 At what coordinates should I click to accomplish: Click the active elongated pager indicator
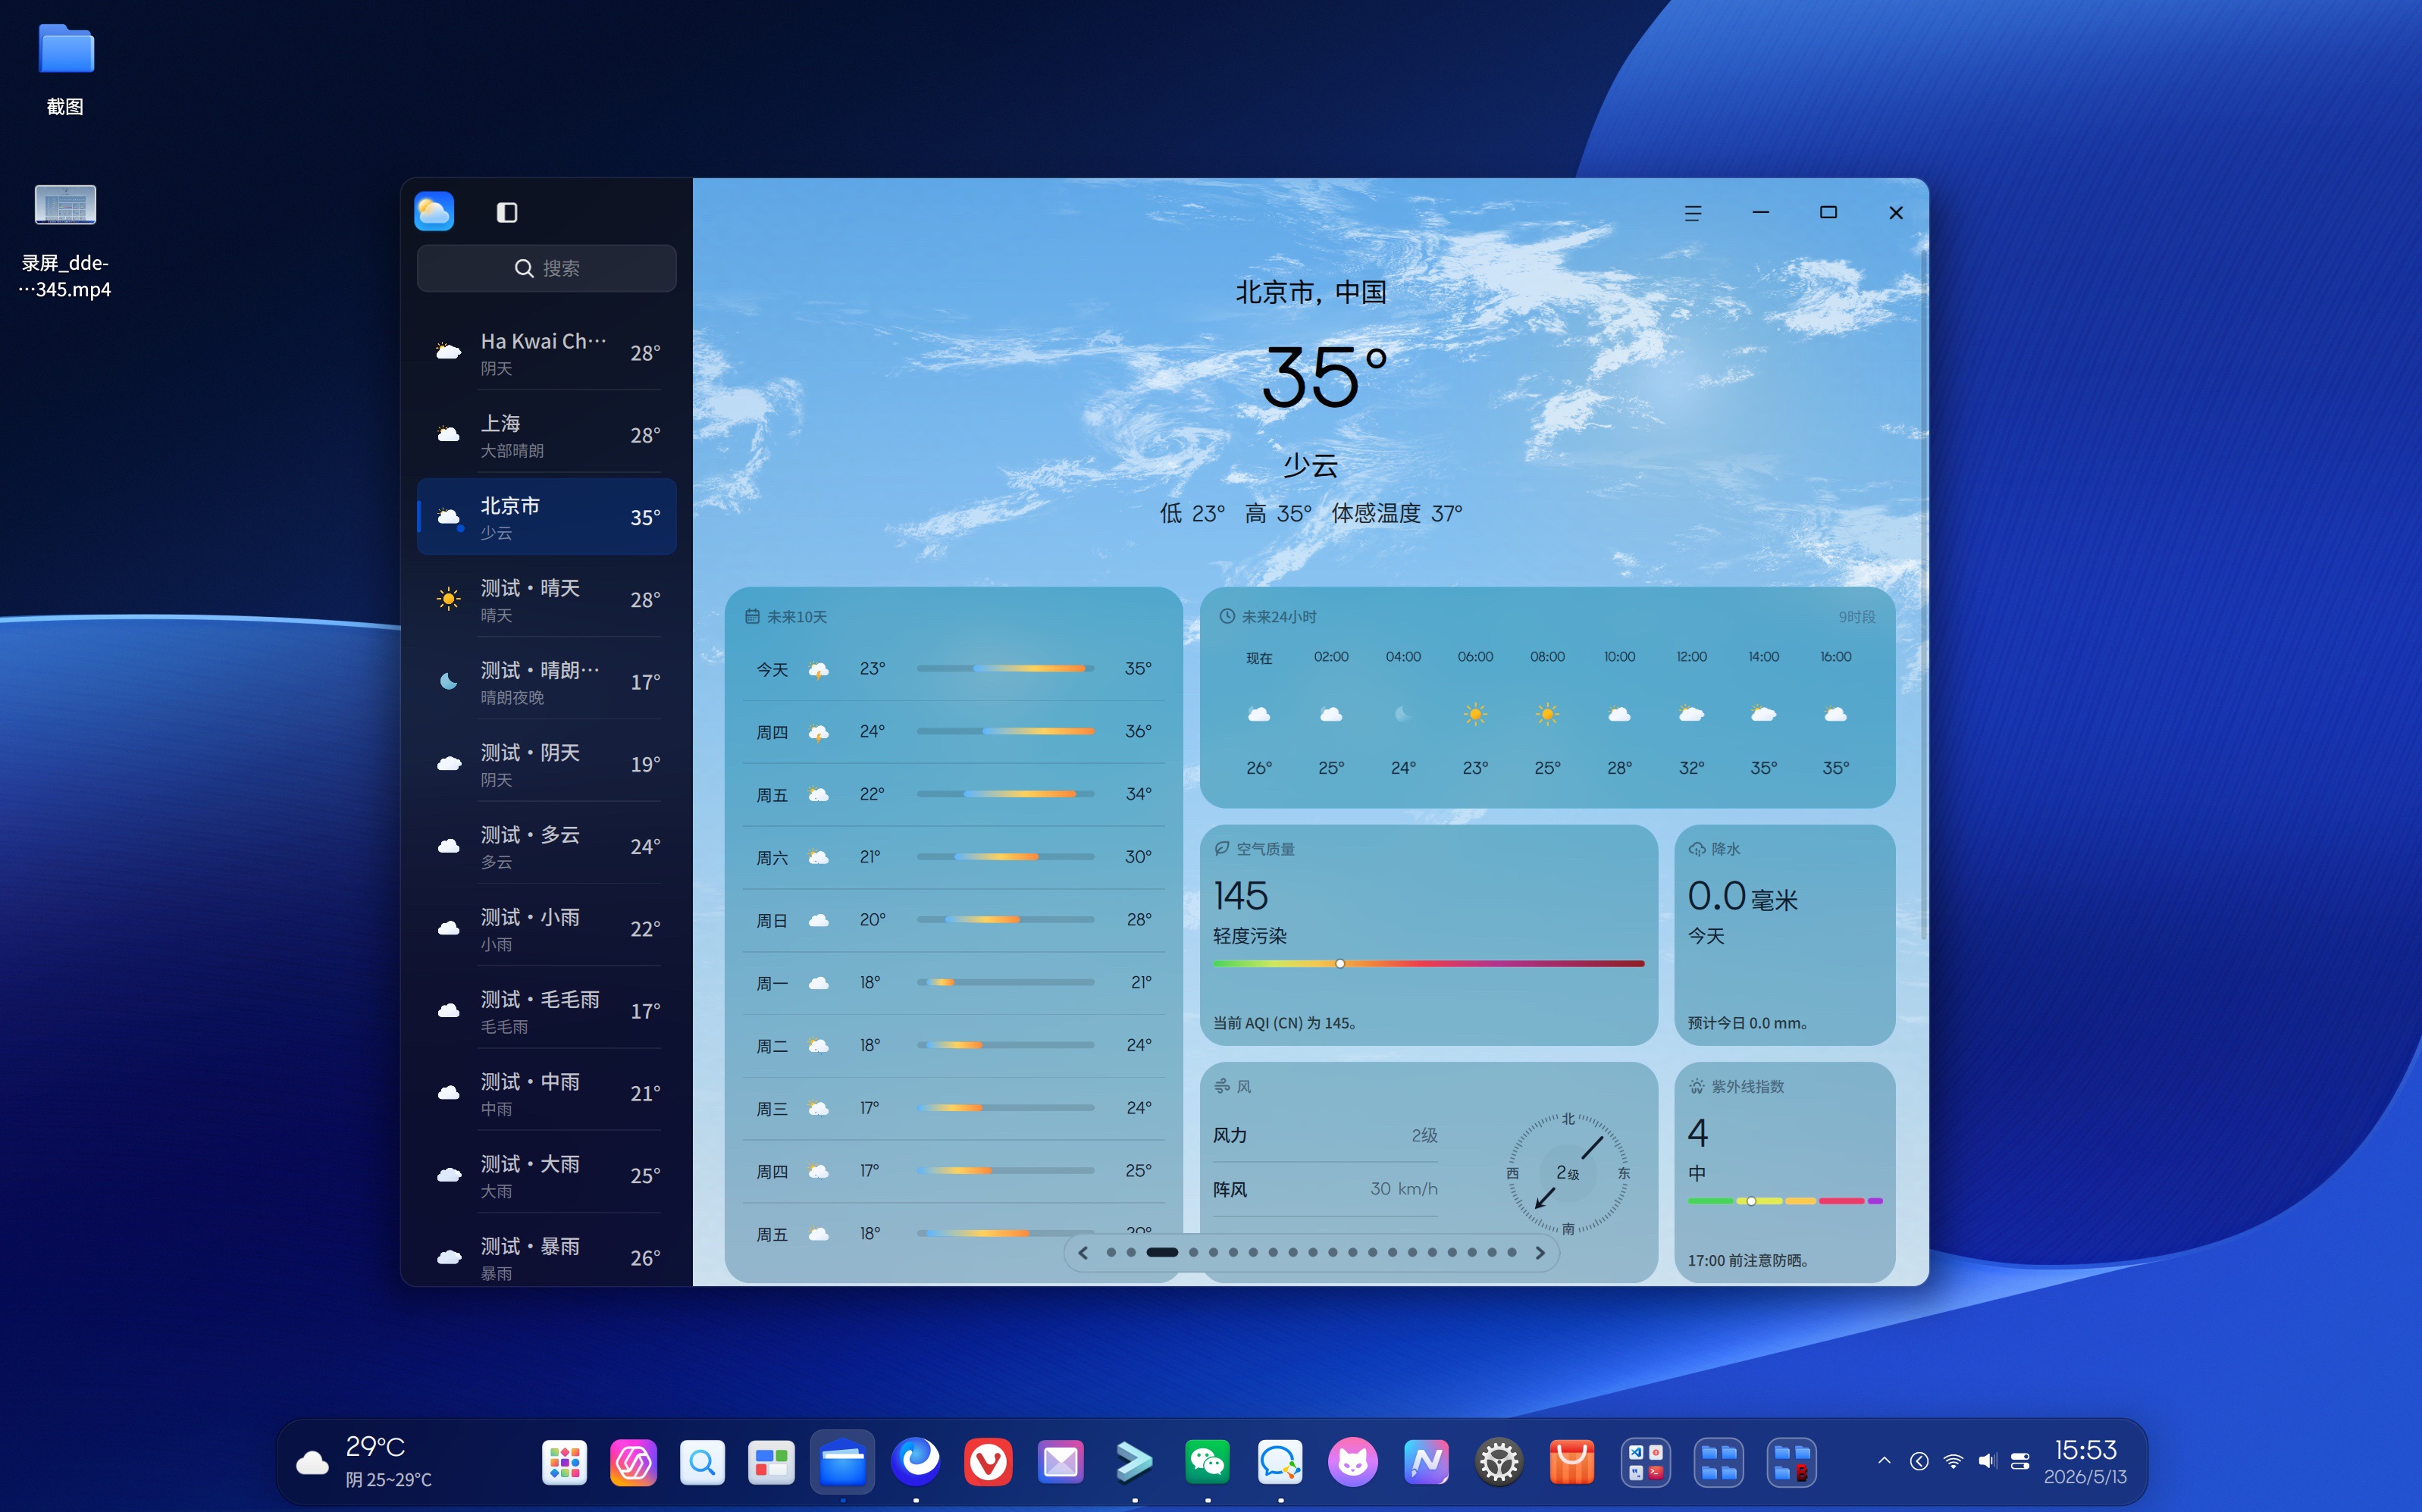[1162, 1252]
